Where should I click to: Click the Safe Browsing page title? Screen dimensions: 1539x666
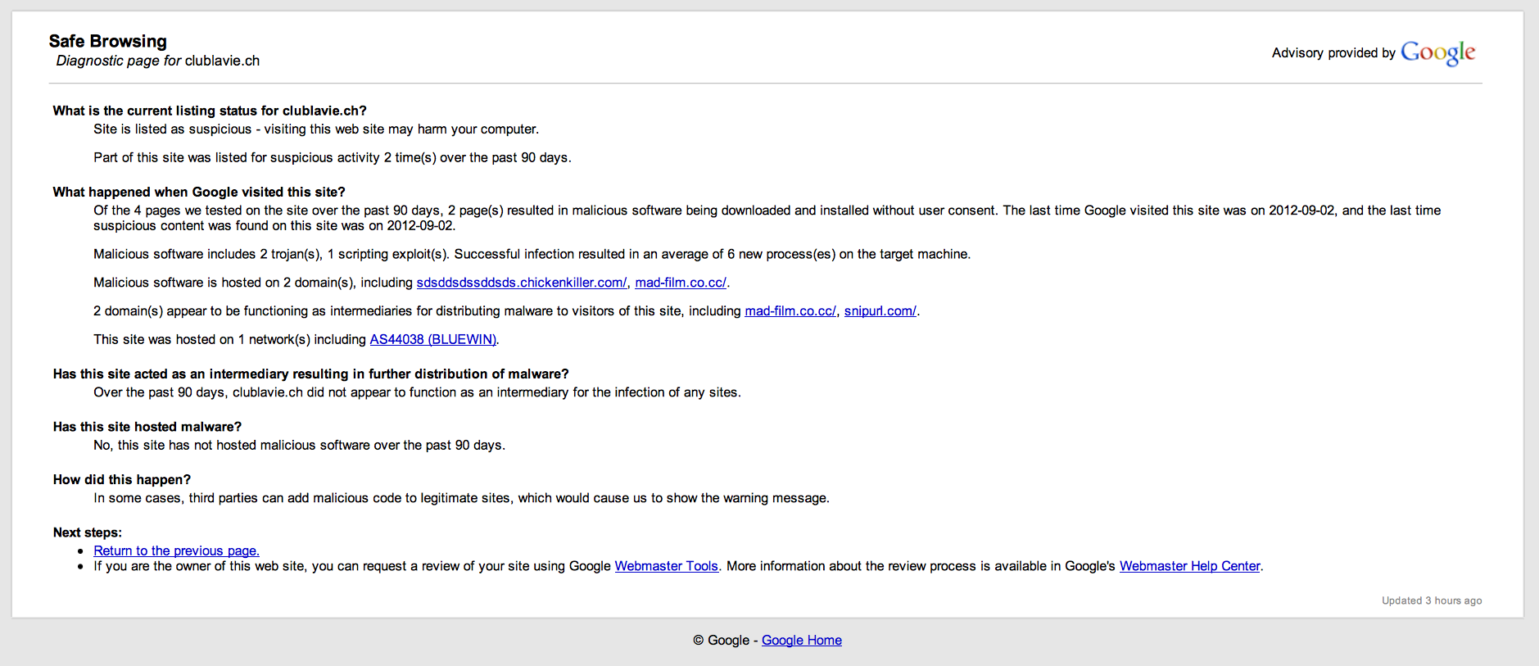107,41
